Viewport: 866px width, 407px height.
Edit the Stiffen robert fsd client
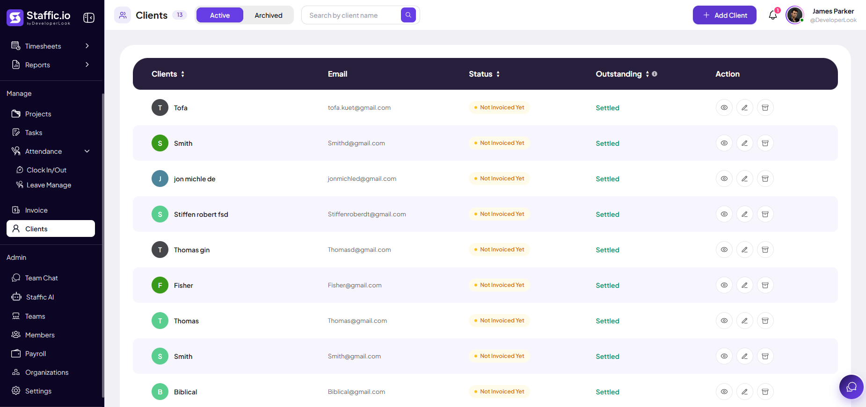point(745,214)
